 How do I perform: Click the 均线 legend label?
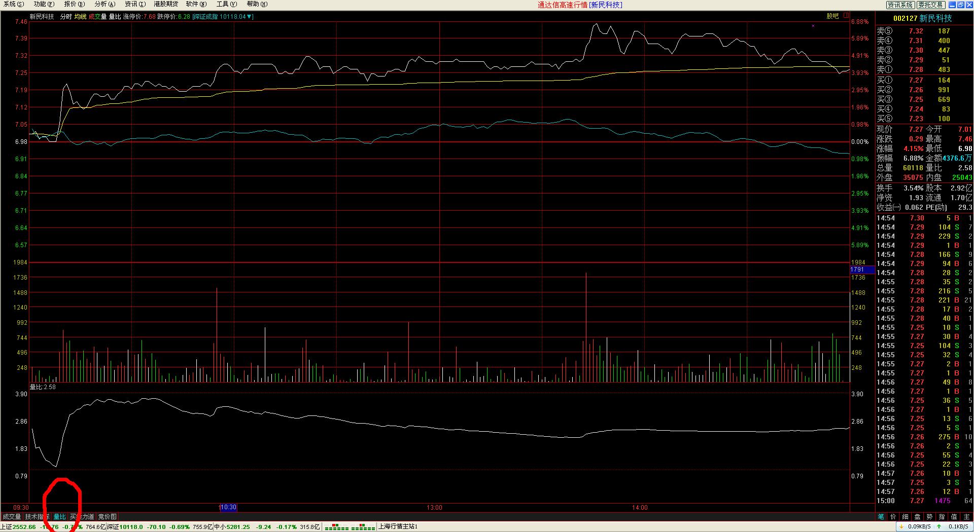click(80, 17)
